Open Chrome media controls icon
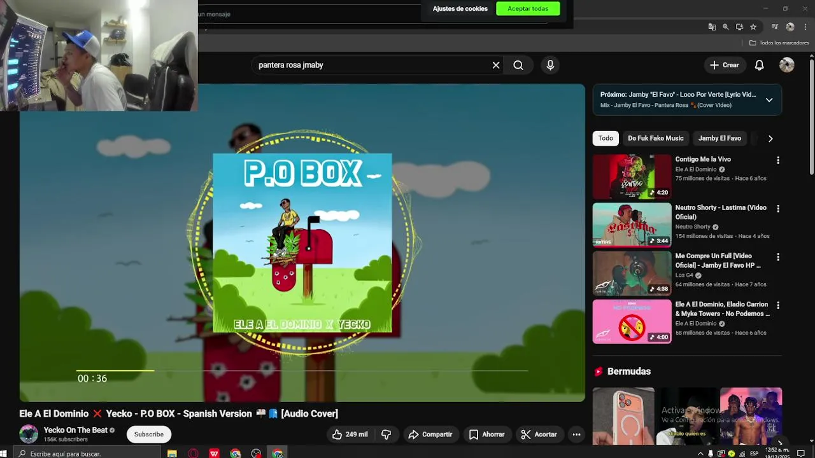The height and width of the screenshot is (458, 815). click(x=774, y=27)
